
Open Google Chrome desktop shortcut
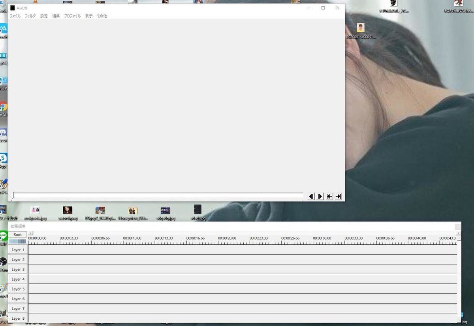(3, 109)
